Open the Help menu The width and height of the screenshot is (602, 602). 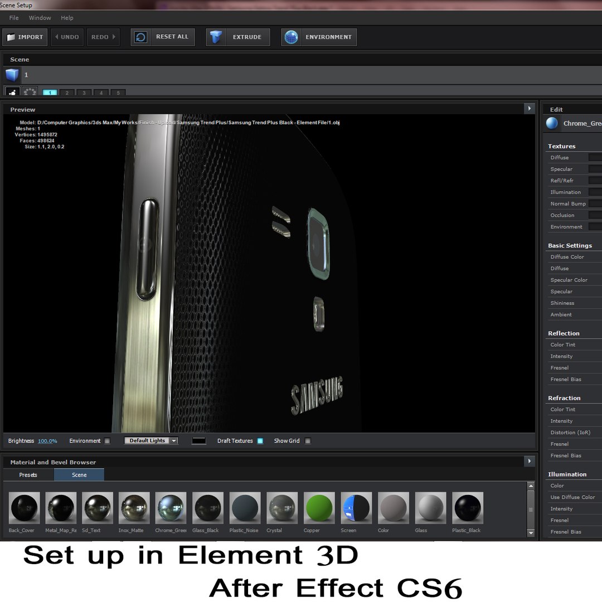(67, 18)
